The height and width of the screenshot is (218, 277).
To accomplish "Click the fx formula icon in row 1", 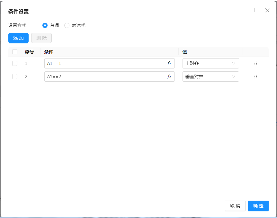I will click(169, 63).
